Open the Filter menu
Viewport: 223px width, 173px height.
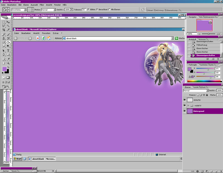tap(42, 5)
